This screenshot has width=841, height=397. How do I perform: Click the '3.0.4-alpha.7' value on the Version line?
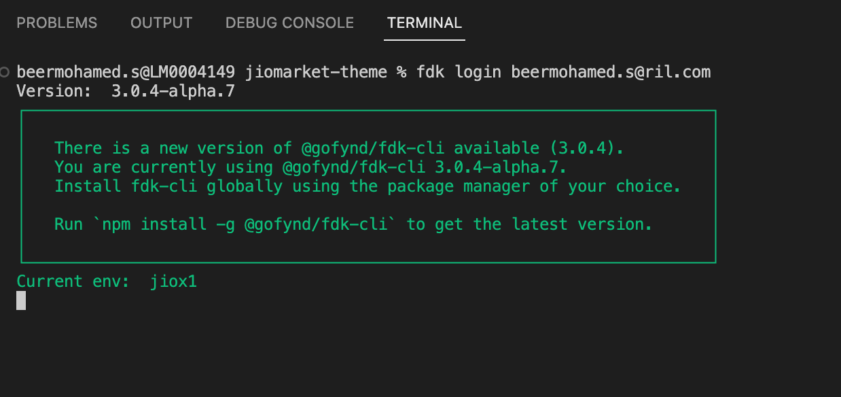point(173,90)
